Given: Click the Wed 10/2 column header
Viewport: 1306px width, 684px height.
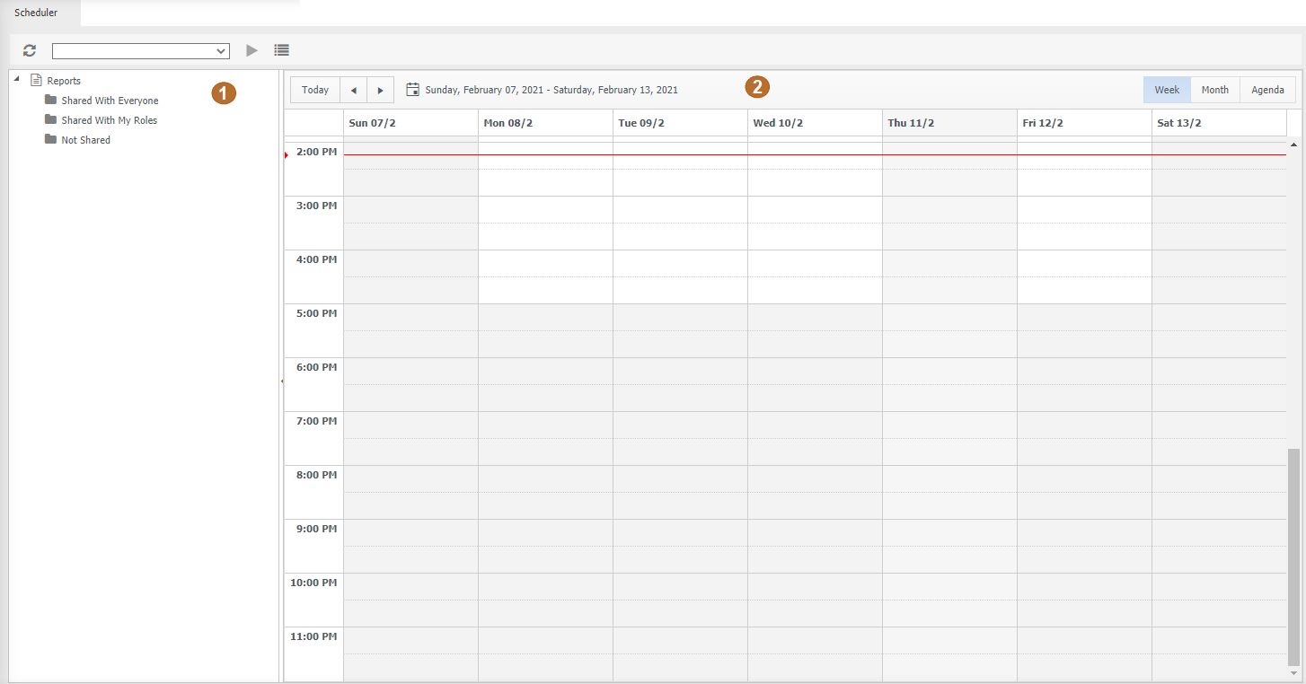Looking at the screenshot, I should point(815,123).
